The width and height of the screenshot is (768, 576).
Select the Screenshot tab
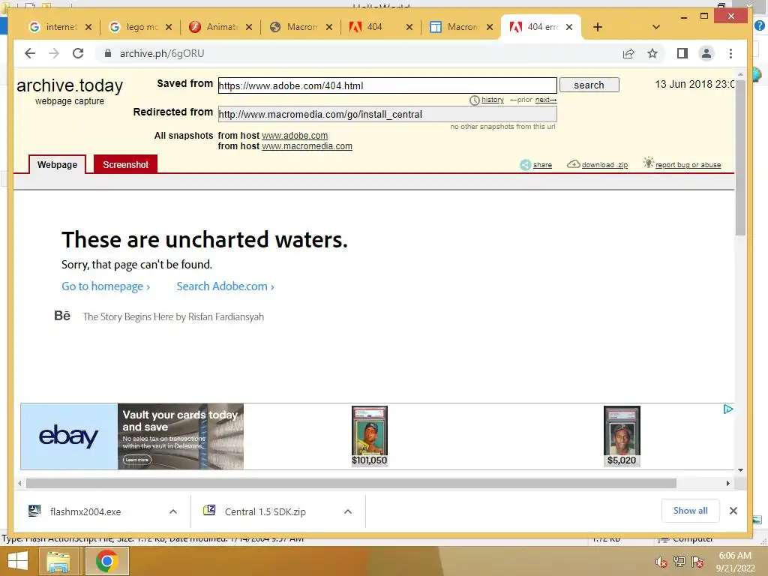click(x=125, y=164)
